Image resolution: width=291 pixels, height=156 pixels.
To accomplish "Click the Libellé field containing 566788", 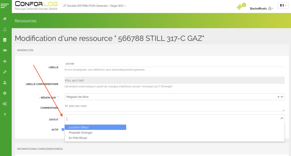I will click(x=174, y=64).
